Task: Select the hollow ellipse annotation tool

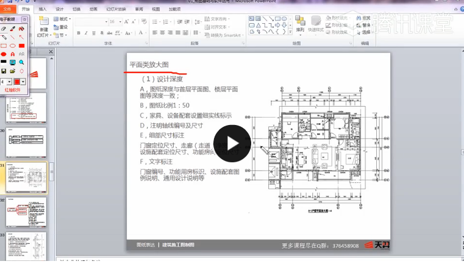Action: [x=12, y=46]
